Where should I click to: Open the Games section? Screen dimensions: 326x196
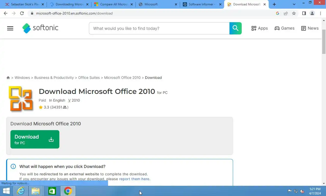284,28
